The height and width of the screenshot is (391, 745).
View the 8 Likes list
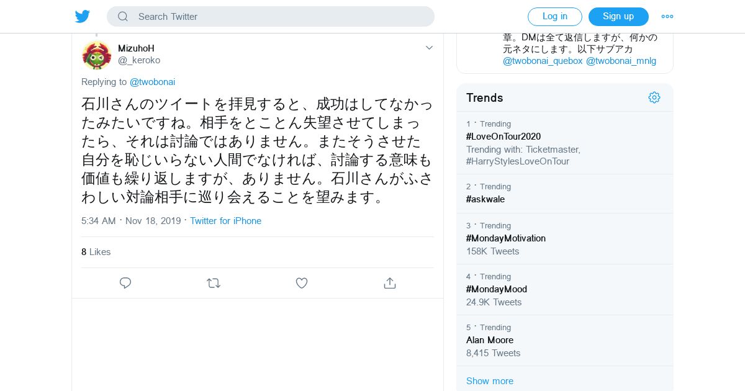[x=96, y=252]
